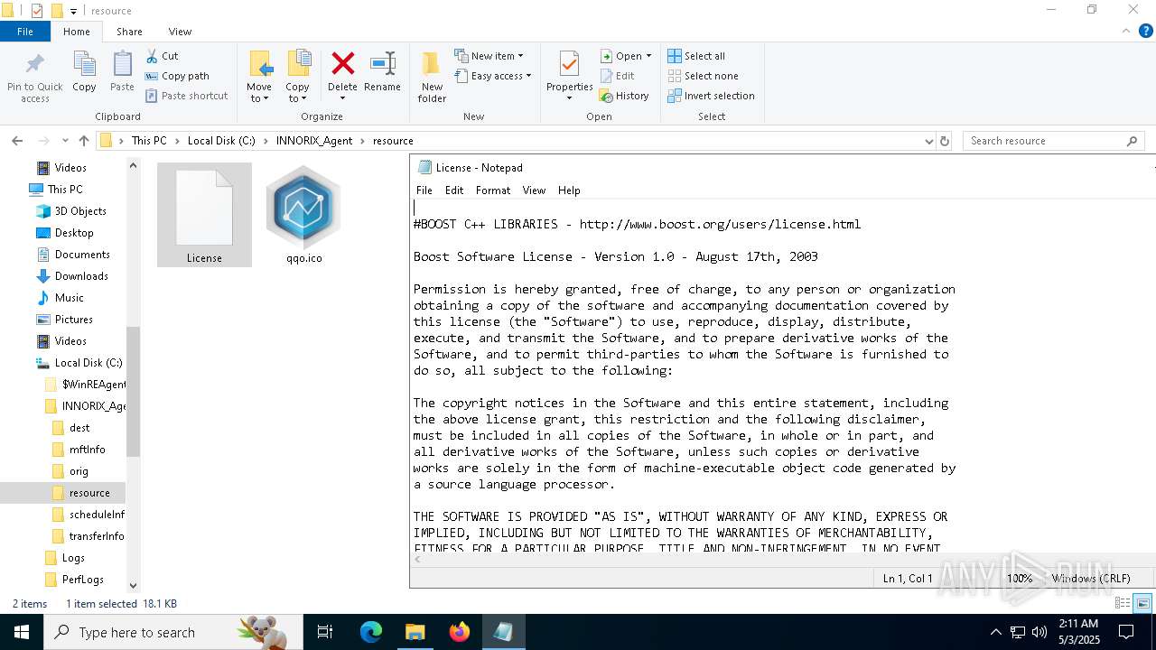Open Notepad Help menu
The image size is (1156, 650).
569,190
